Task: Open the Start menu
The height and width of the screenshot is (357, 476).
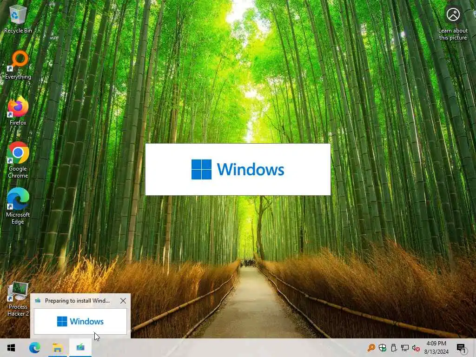Action: [11, 348]
